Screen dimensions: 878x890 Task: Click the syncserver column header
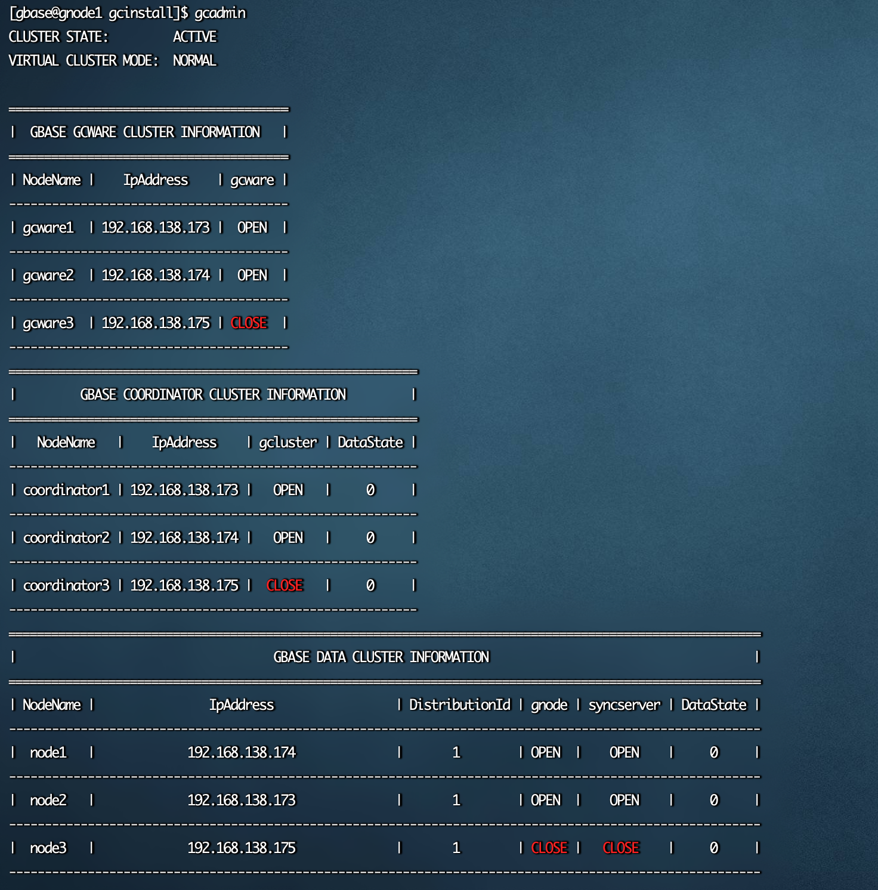[625, 705]
